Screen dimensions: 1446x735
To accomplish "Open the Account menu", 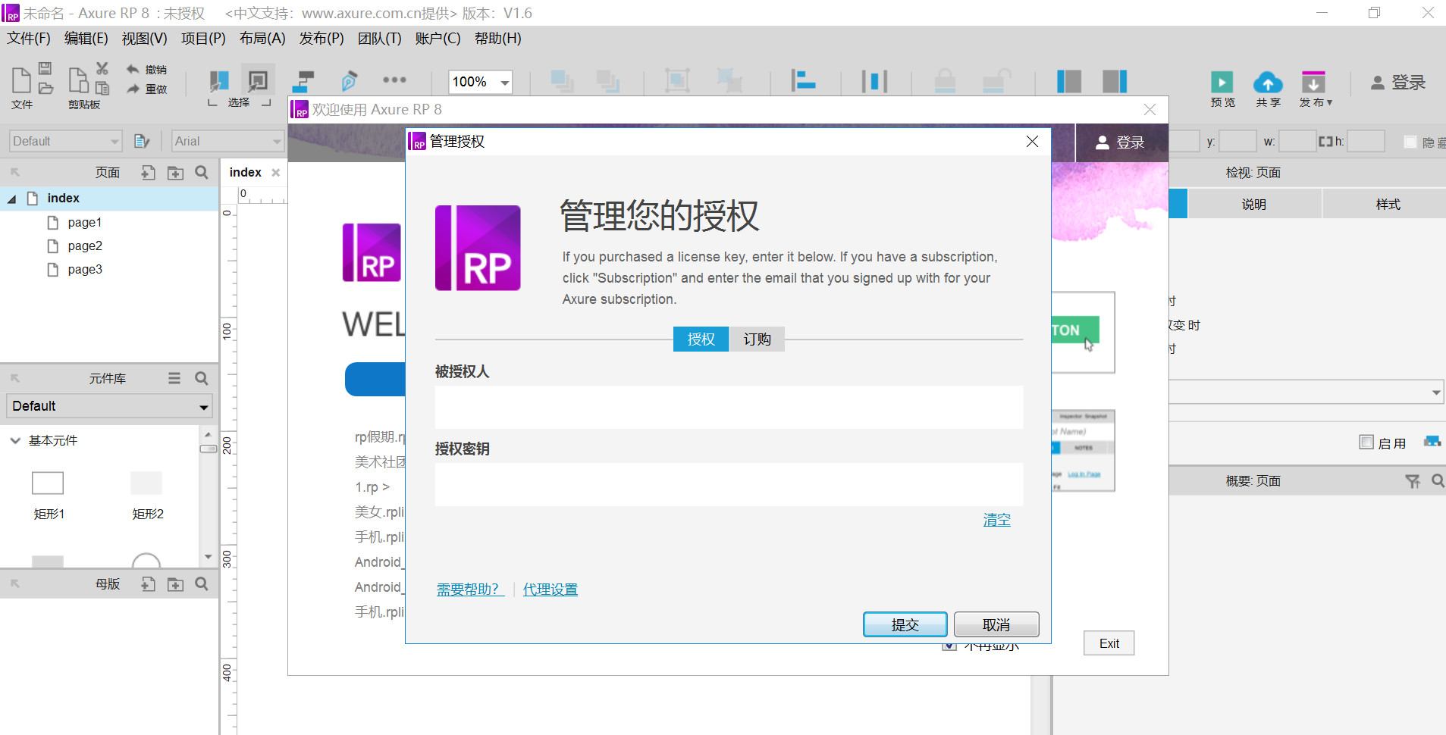I will (x=438, y=39).
